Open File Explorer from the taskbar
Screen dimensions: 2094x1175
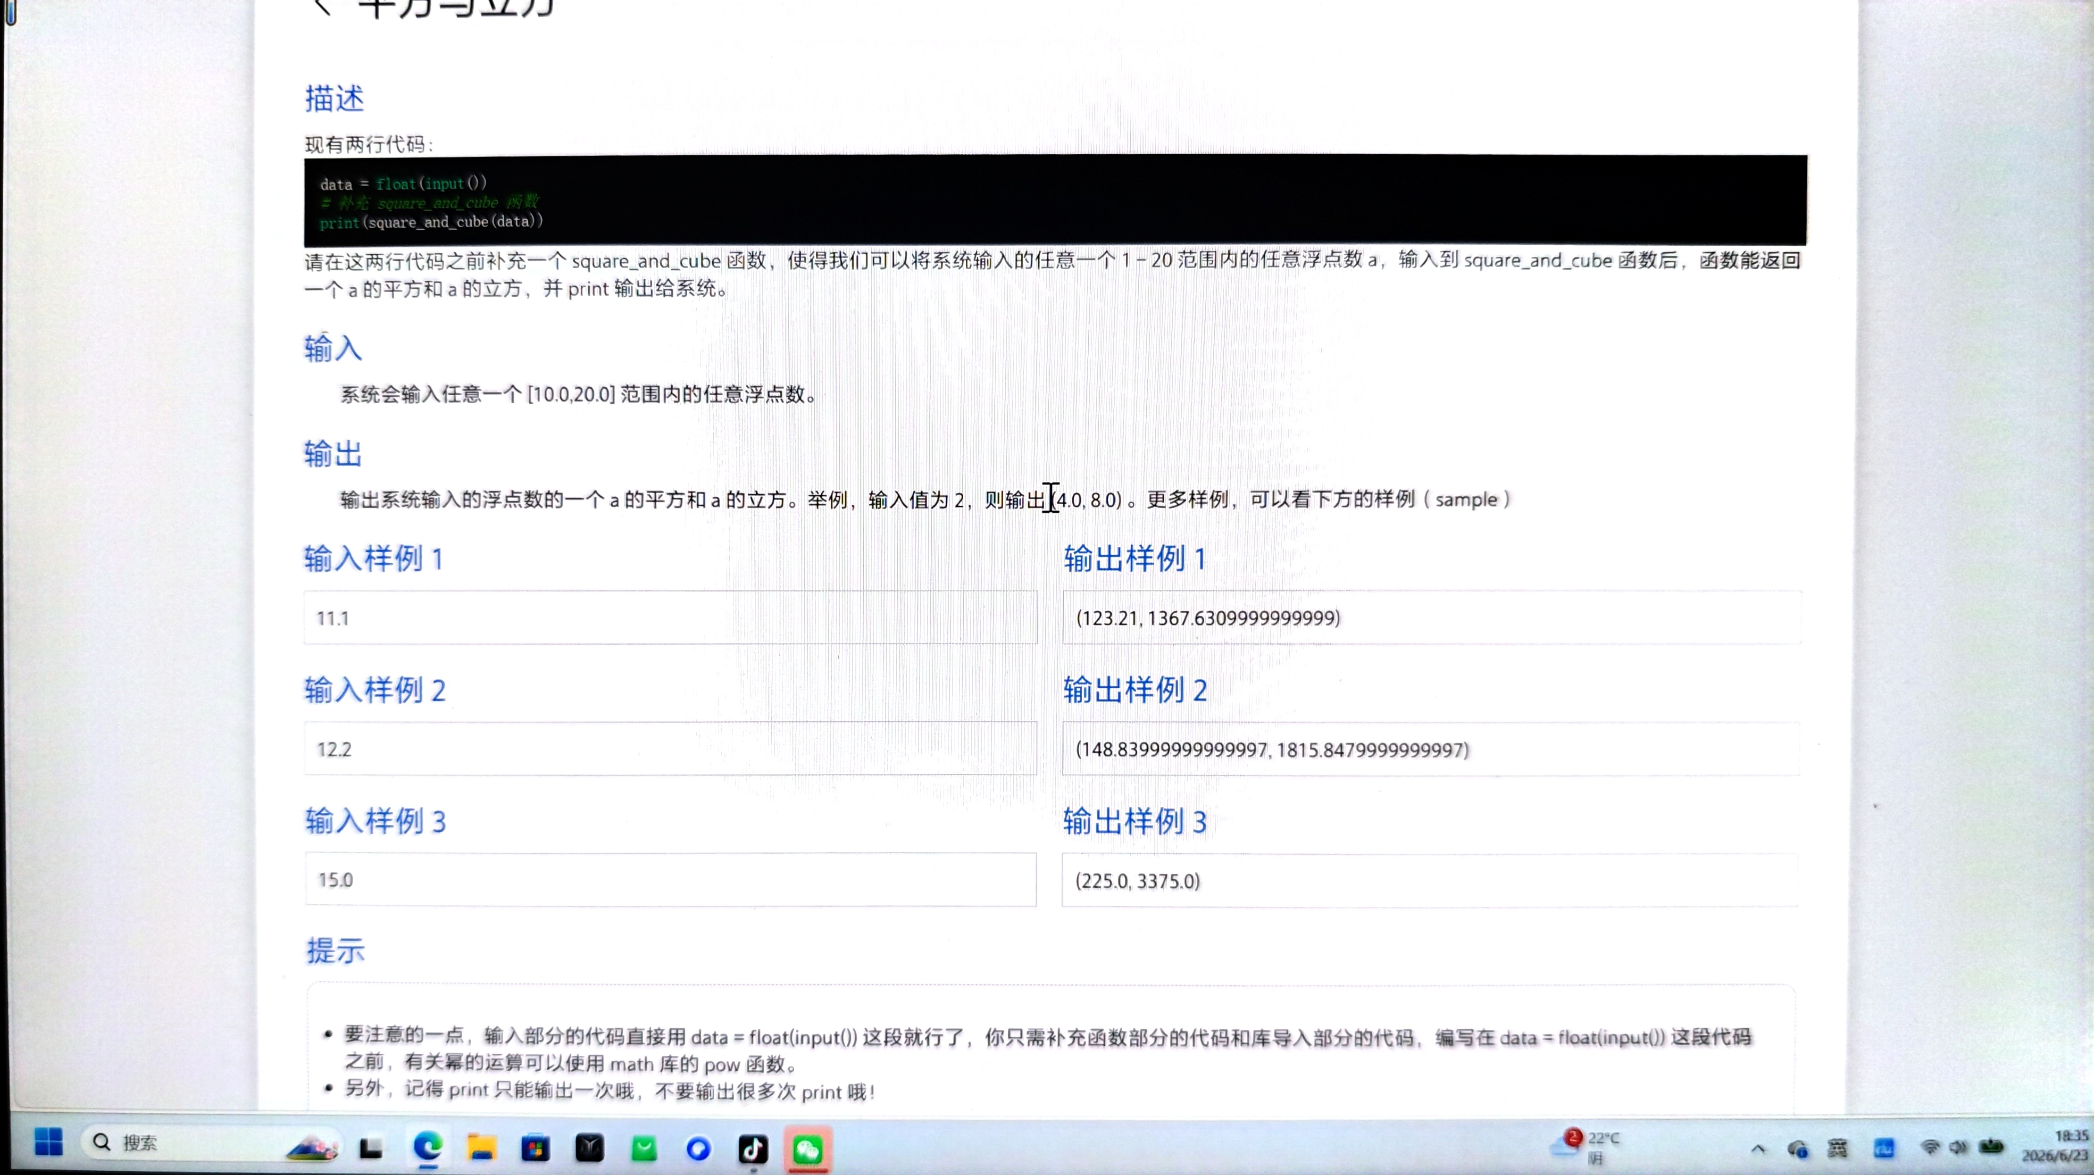481,1148
